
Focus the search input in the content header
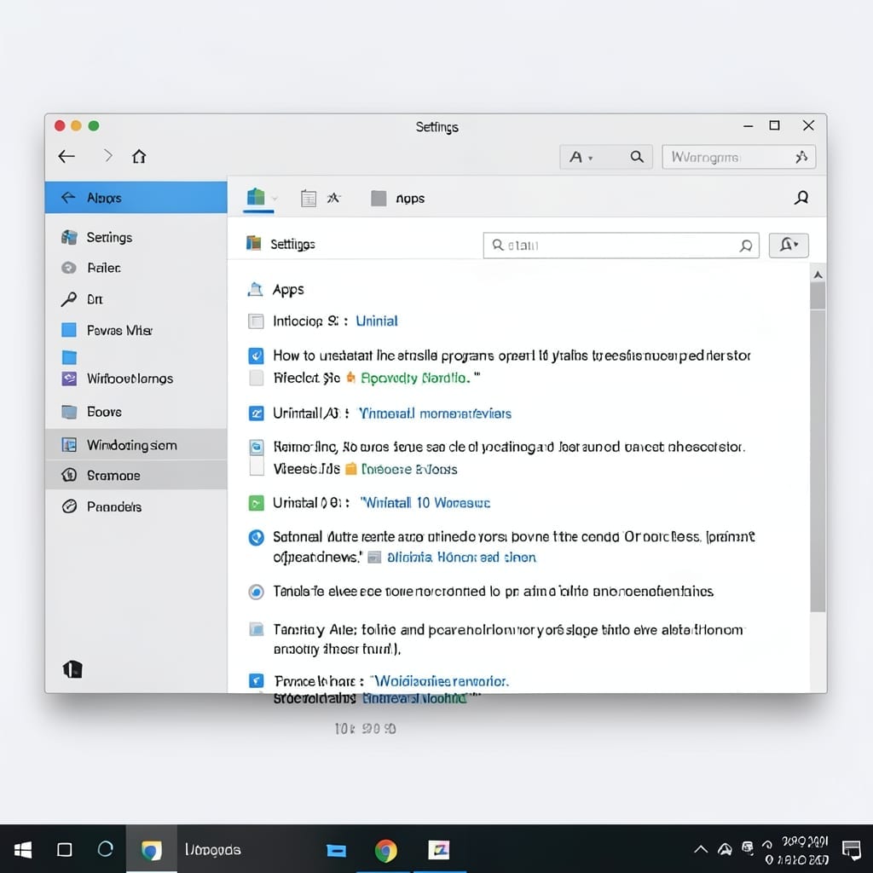(622, 246)
